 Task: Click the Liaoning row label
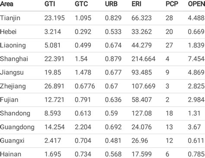coord(13,45)
